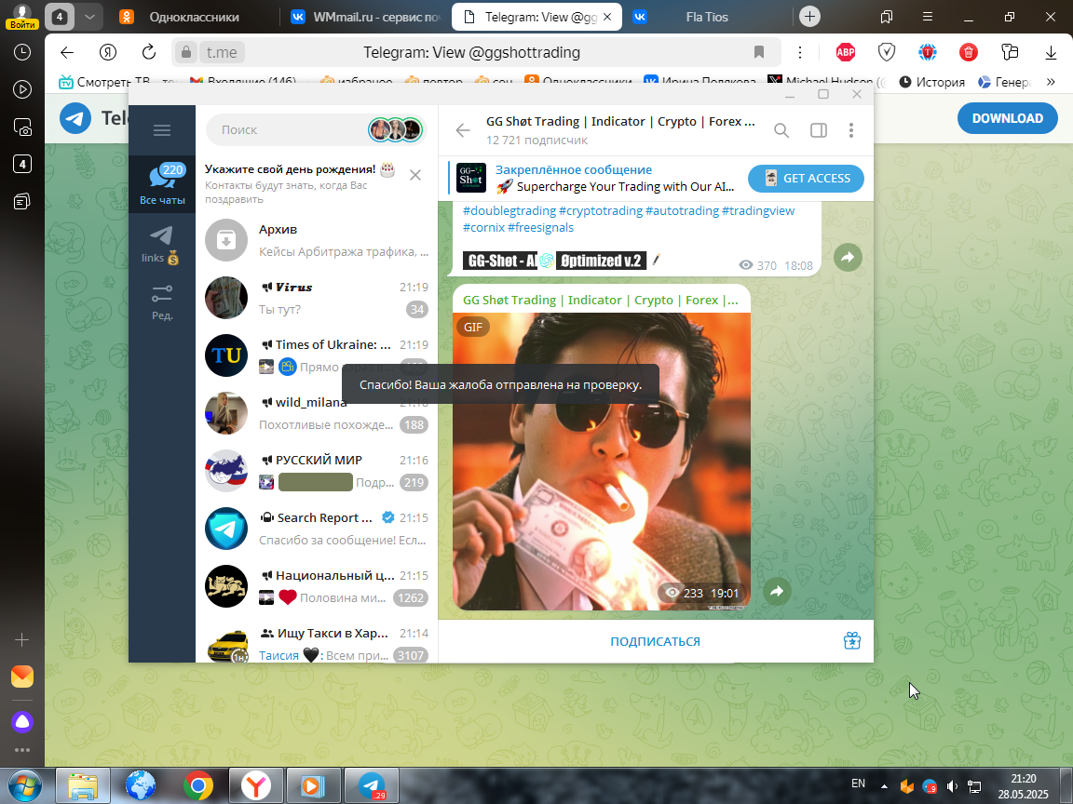1073x804 pixels.
Task: Click the #cryptotrading hashtag
Action: click(600, 210)
